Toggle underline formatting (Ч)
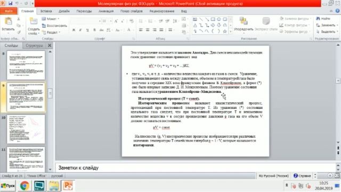The height and width of the screenshot is (192, 341). tap(87, 30)
